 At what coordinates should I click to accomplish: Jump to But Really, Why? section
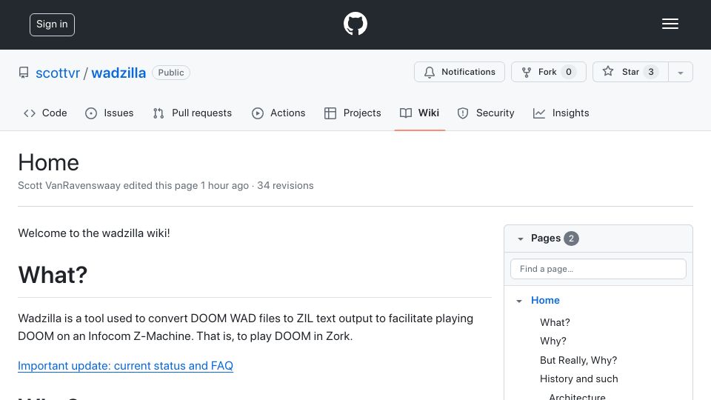point(578,360)
